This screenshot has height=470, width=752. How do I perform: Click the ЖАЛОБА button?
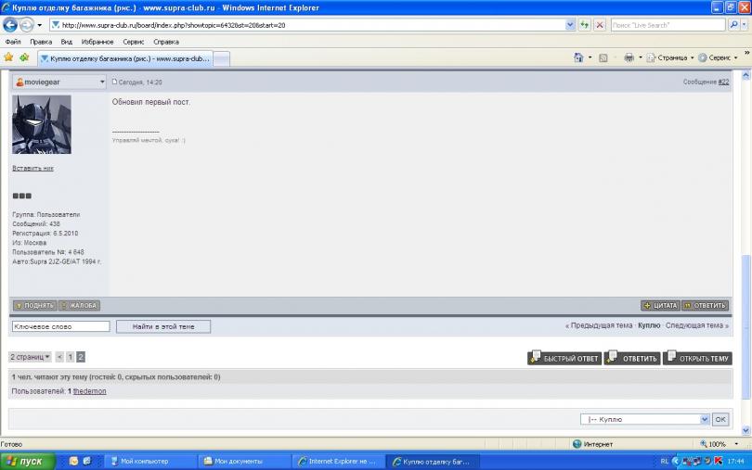point(79,305)
